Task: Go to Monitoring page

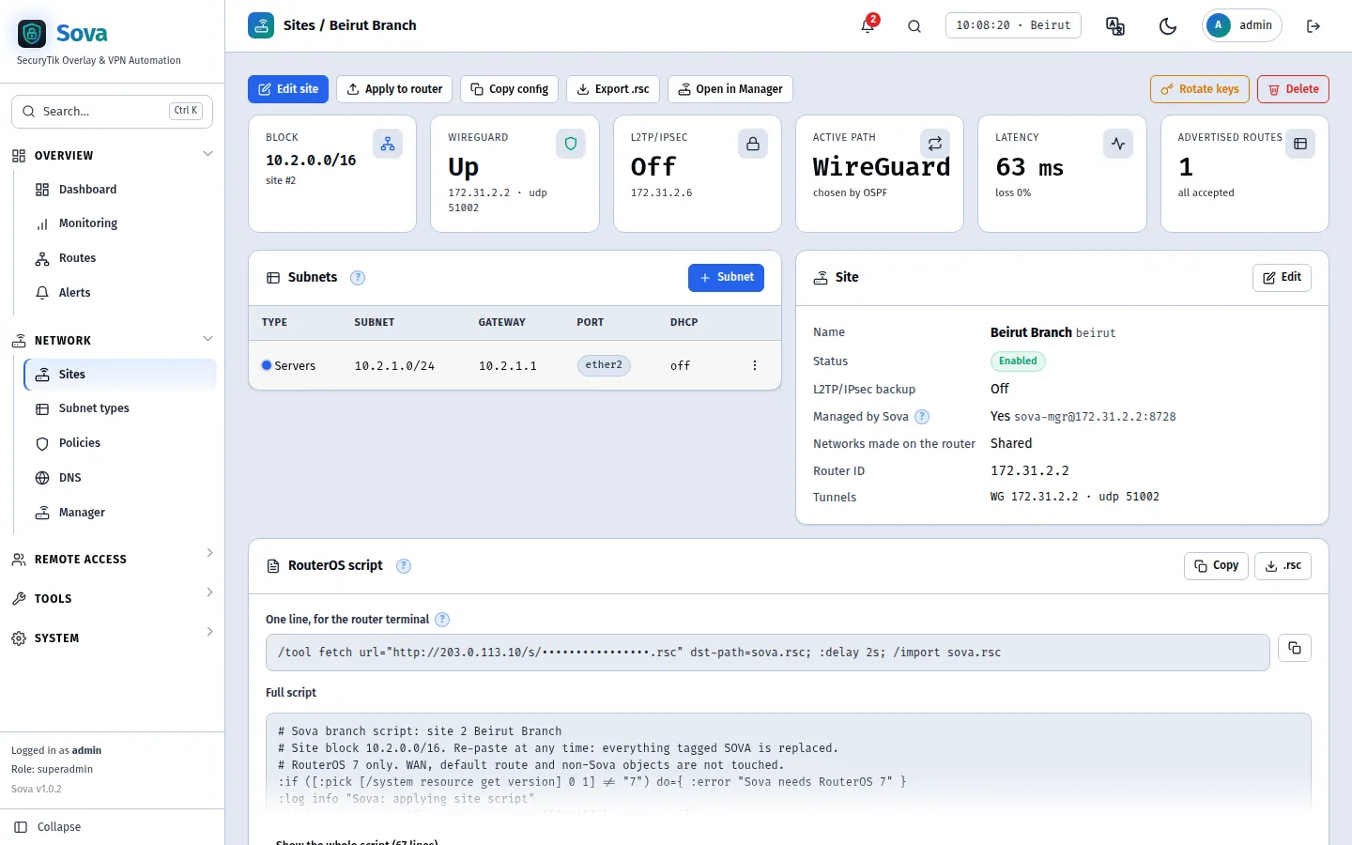Action: click(x=120, y=223)
